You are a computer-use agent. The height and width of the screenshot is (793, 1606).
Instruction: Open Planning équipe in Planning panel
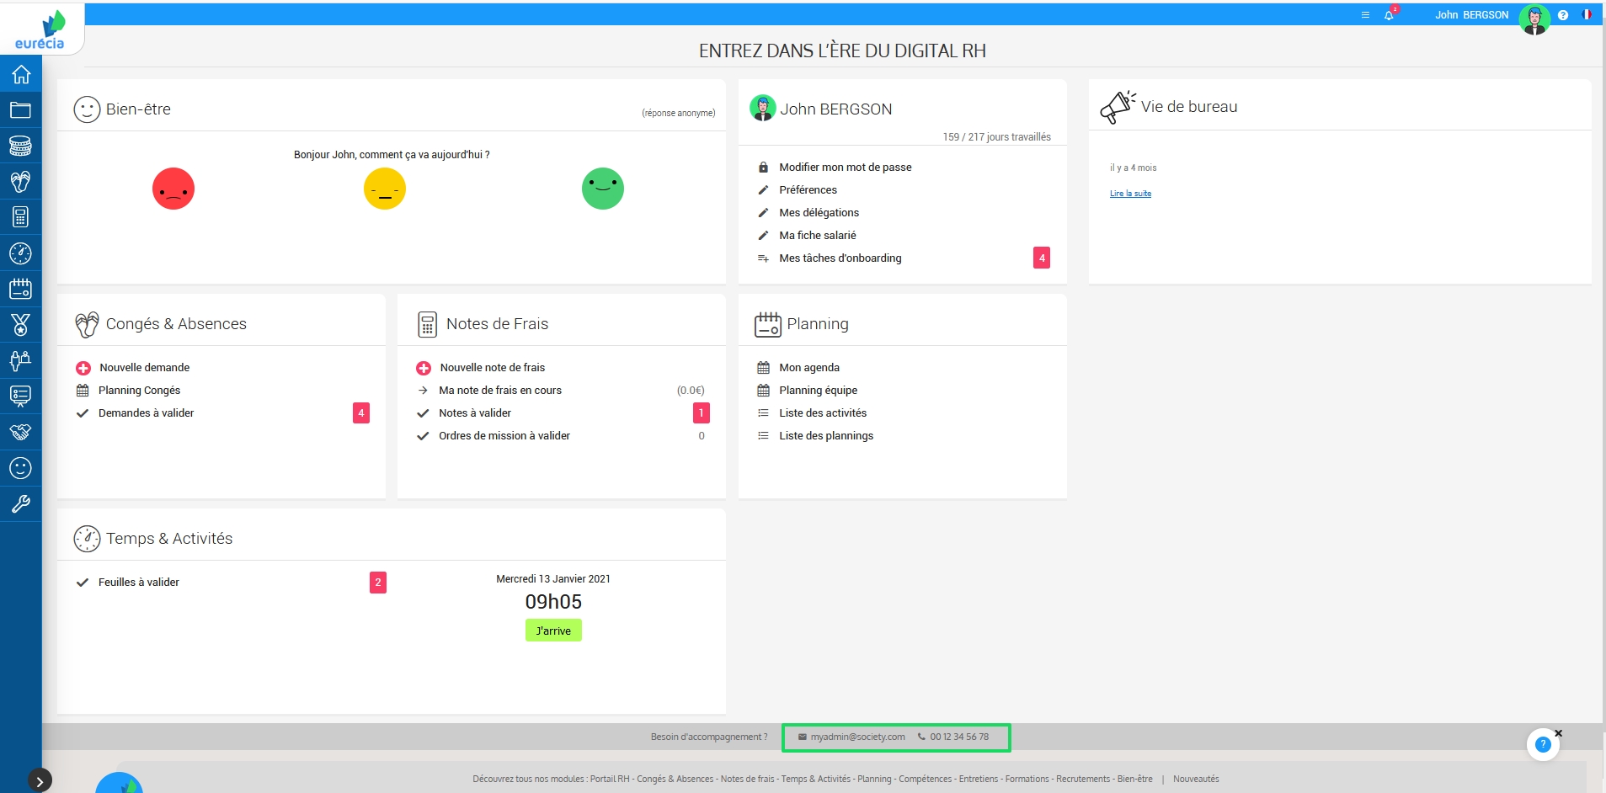[x=818, y=391]
